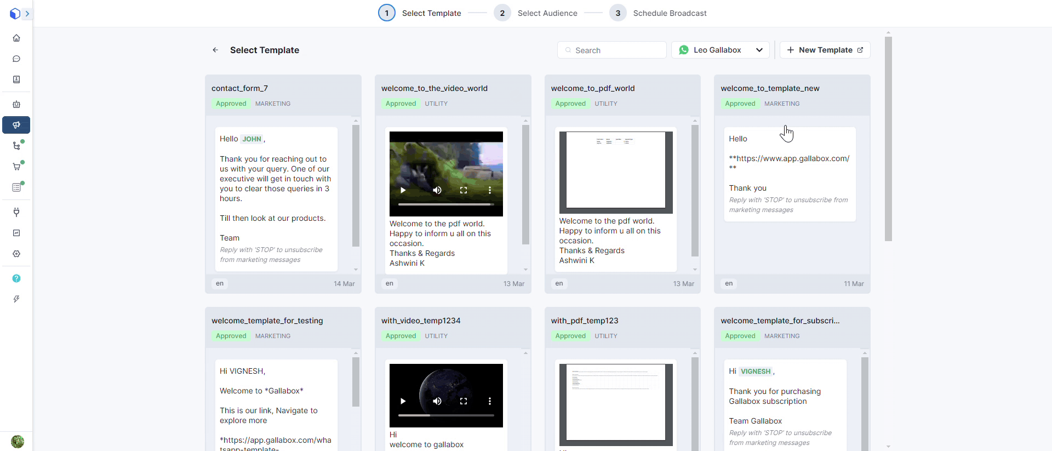Go back using the arrow beside Select Template
The width and height of the screenshot is (1052, 451).
(x=215, y=50)
